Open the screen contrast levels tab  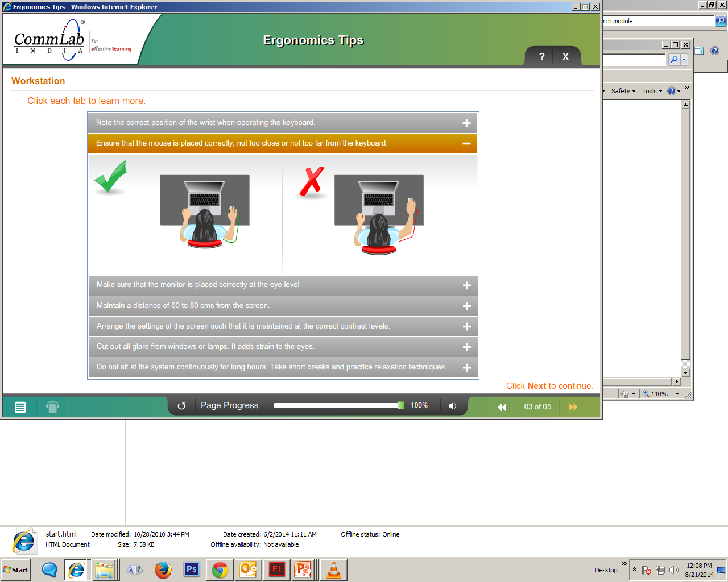coord(466,326)
